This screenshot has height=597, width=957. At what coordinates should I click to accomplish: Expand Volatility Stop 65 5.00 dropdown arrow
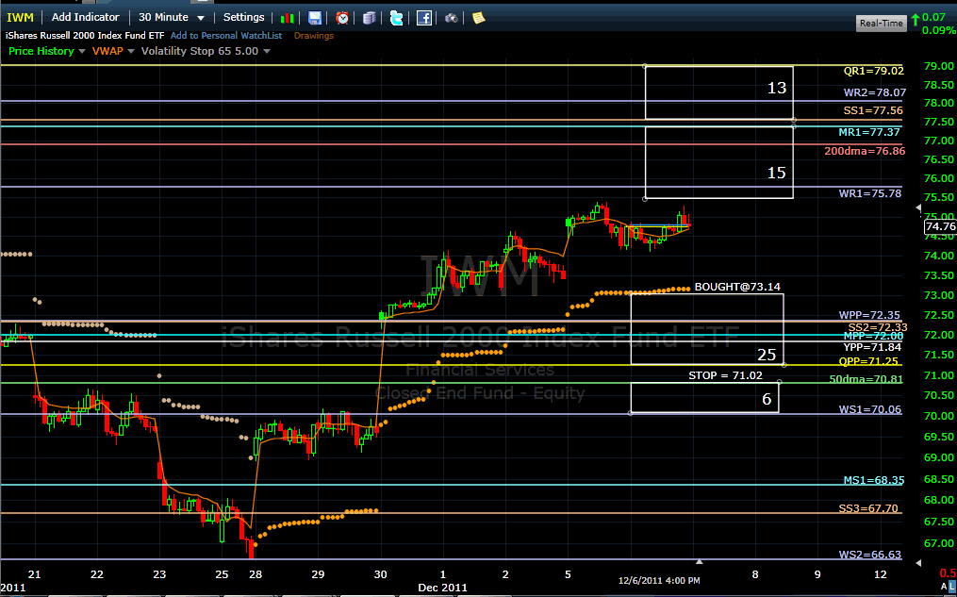click(x=267, y=51)
